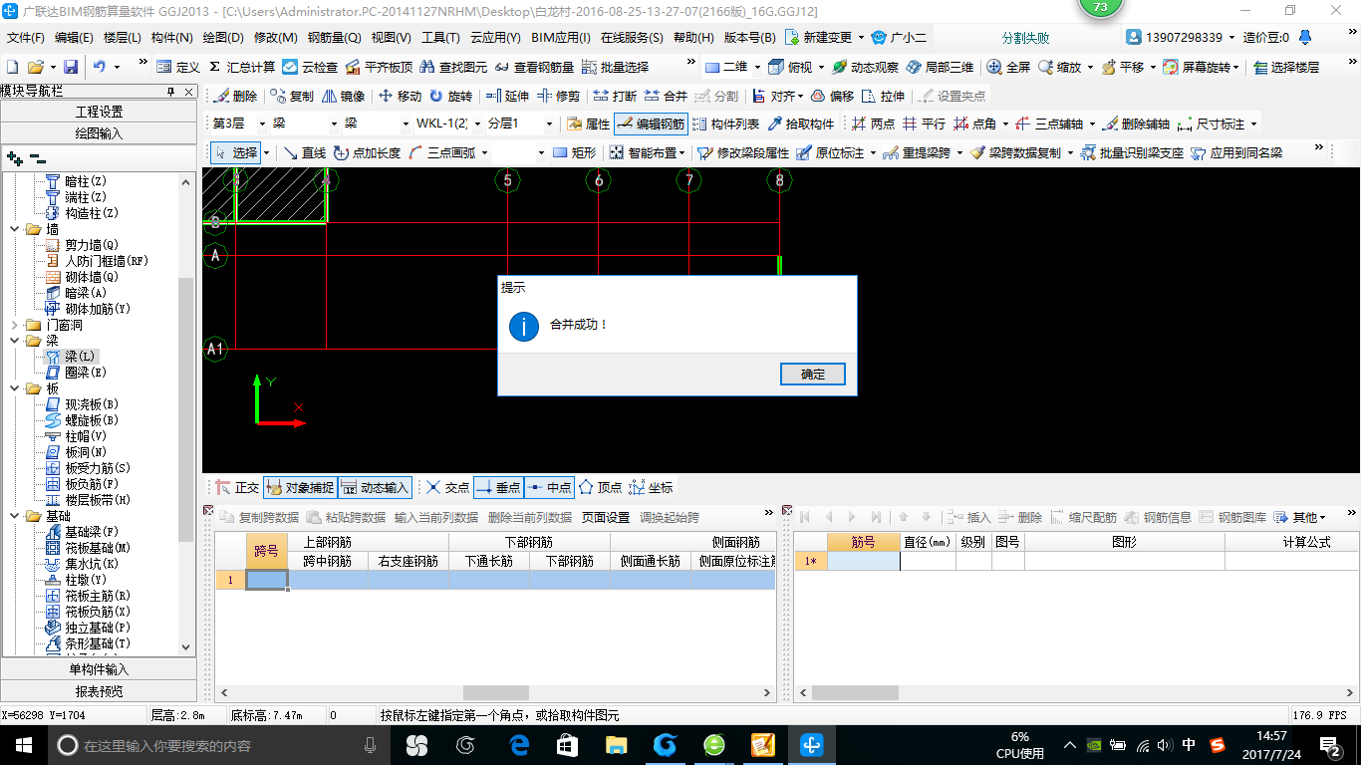Toggle 垂点 perpendicular snap
This screenshot has width=1361, height=765.
[x=498, y=487]
